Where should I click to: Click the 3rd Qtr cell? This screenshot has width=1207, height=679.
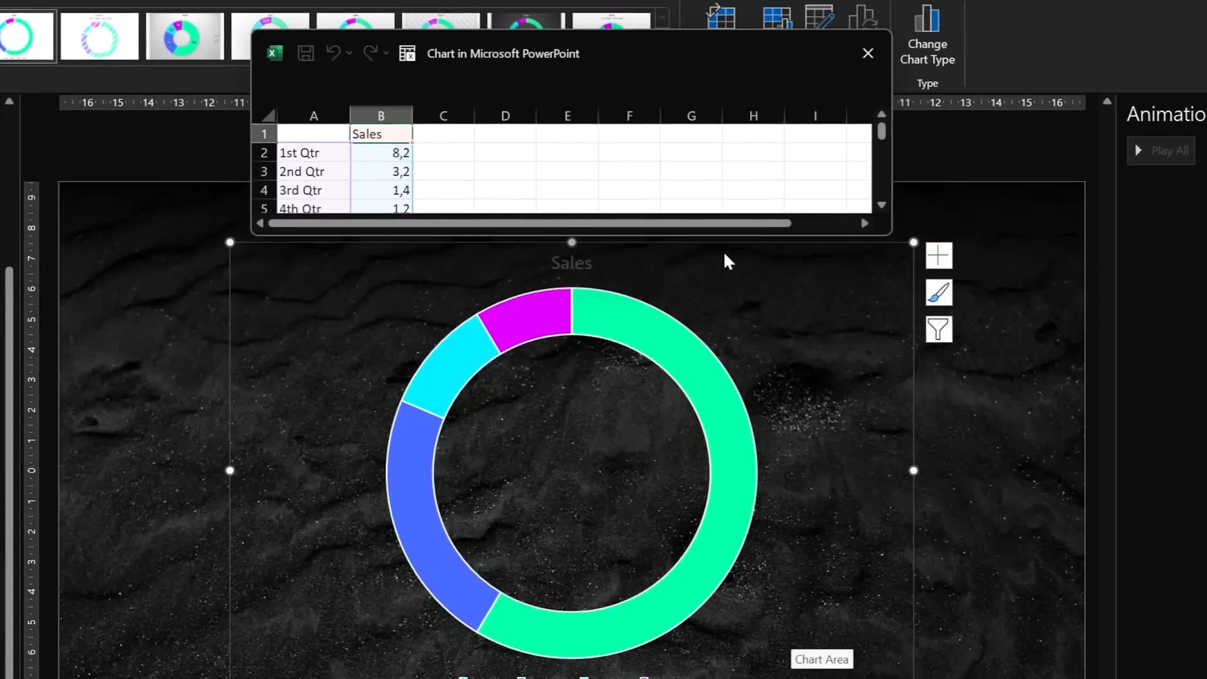pos(314,190)
